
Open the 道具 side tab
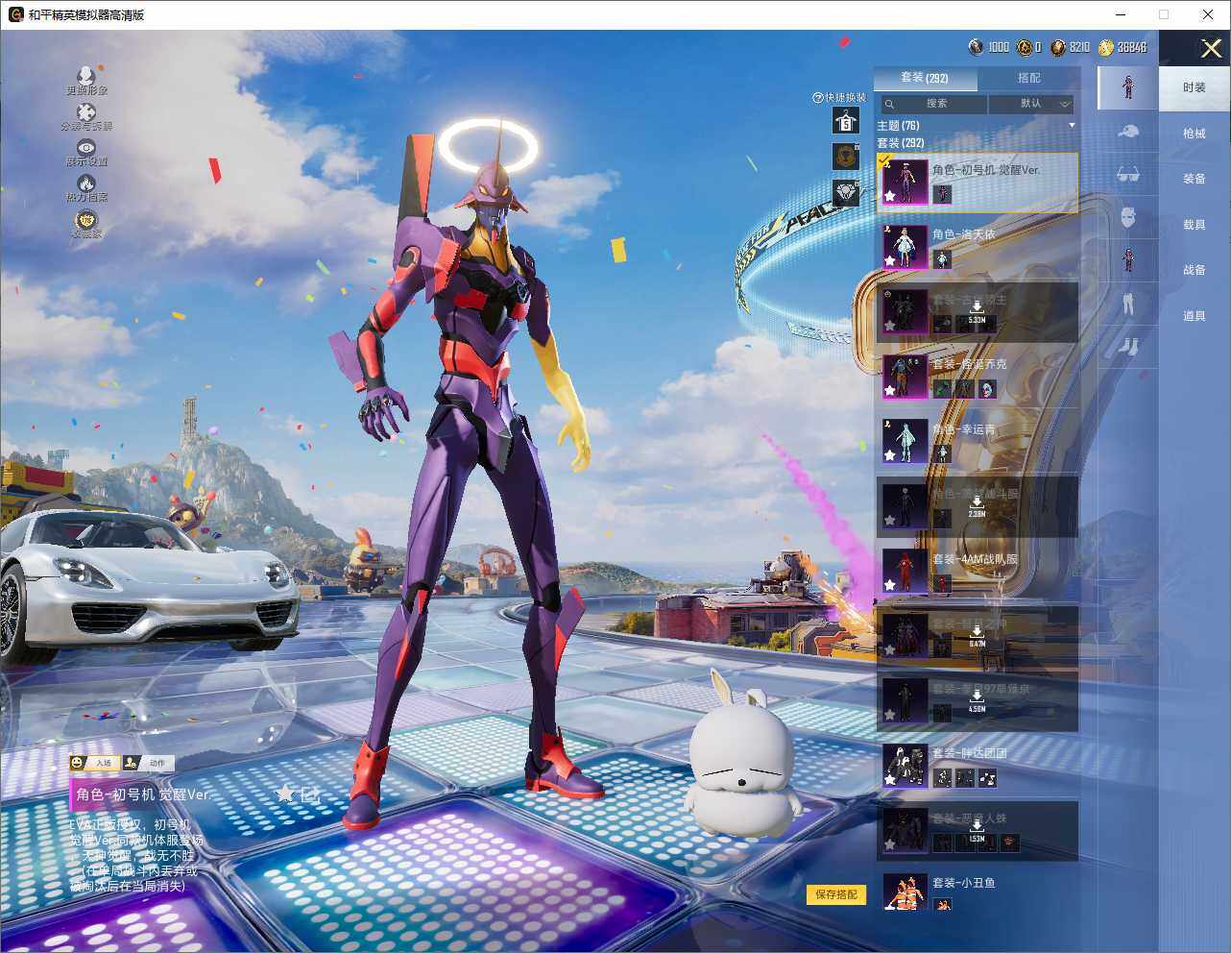(x=1195, y=316)
